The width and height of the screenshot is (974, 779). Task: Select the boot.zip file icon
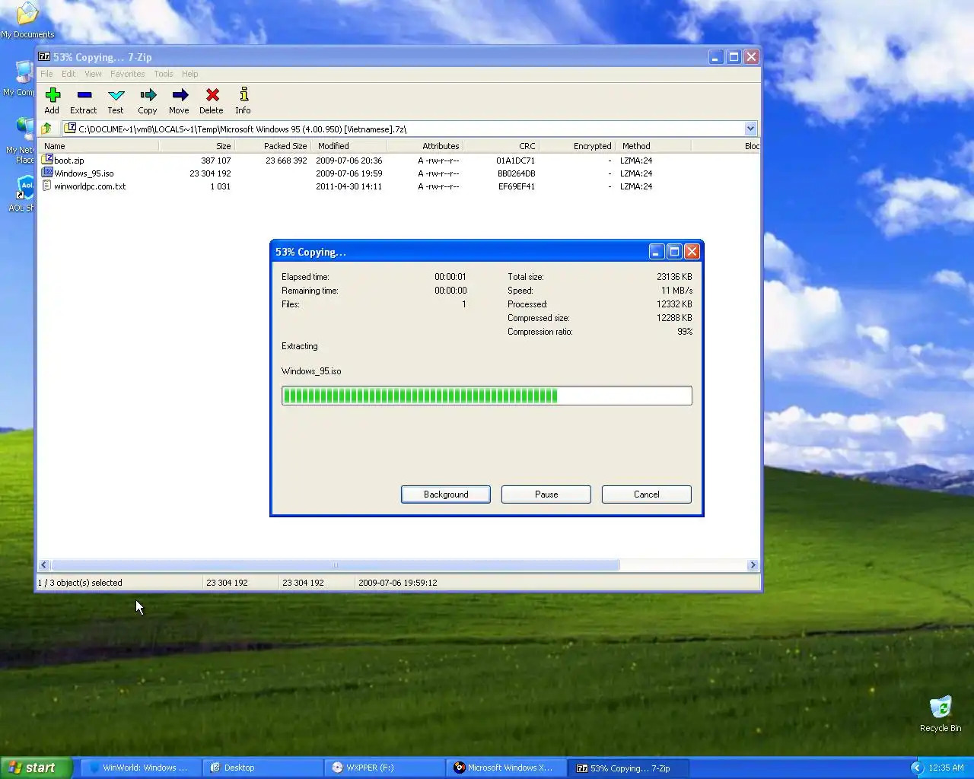point(47,160)
